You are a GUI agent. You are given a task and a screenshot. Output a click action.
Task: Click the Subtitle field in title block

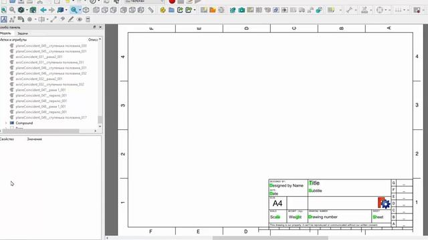(x=315, y=191)
